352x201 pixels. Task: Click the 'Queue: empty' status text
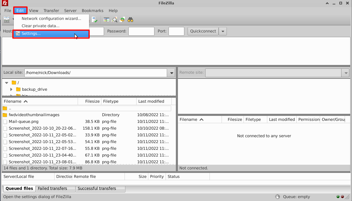296,197
